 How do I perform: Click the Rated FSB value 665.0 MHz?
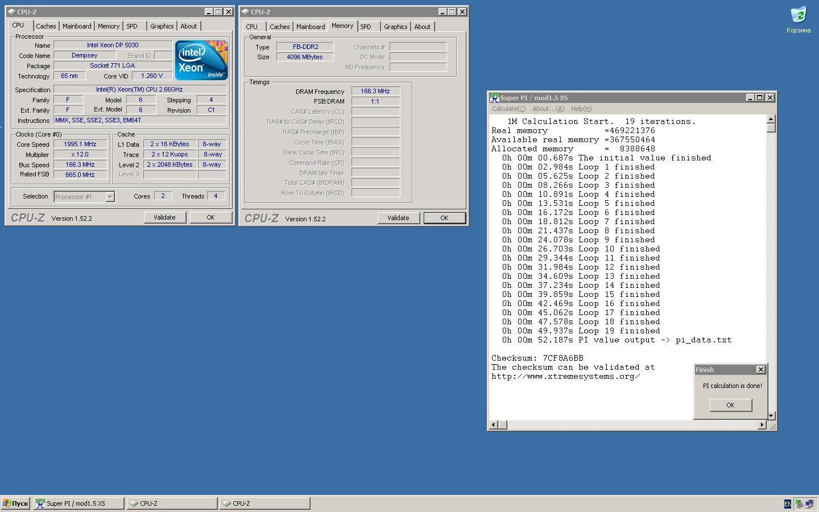tap(80, 175)
